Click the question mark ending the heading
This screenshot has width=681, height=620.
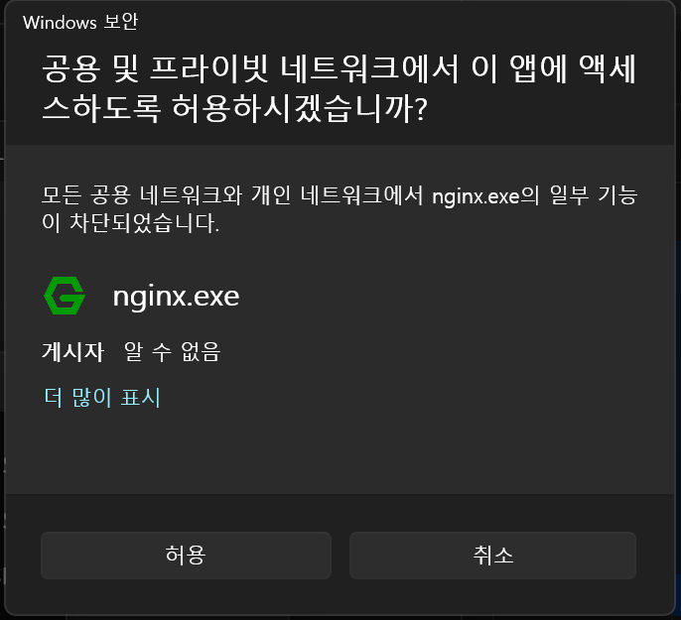[421, 108]
